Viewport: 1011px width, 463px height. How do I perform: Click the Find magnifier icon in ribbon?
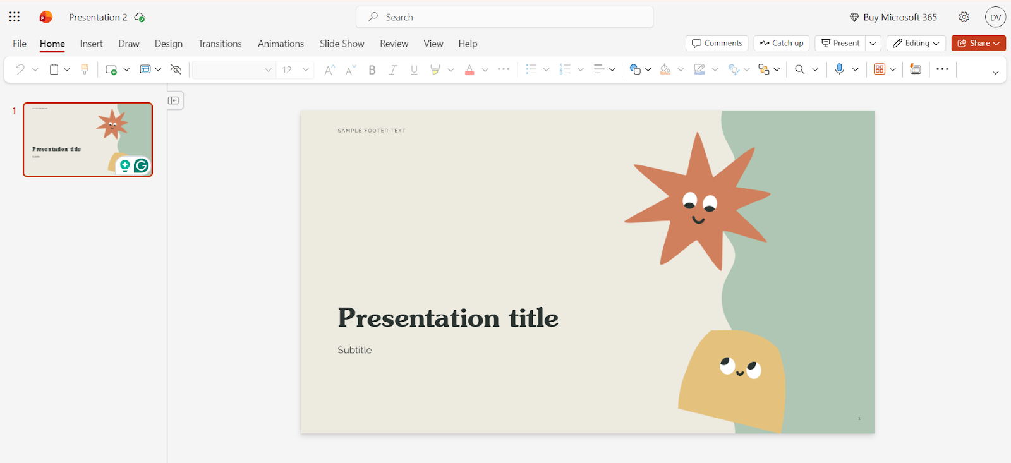tap(800, 69)
